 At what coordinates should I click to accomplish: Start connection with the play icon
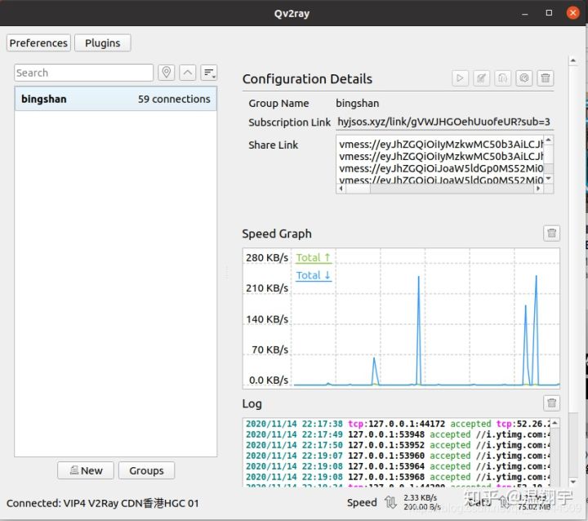(461, 78)
